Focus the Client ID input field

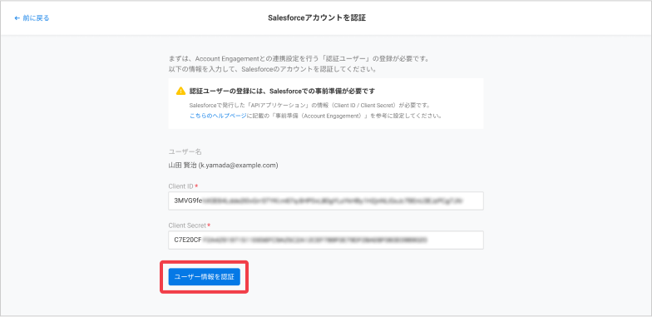326,201
